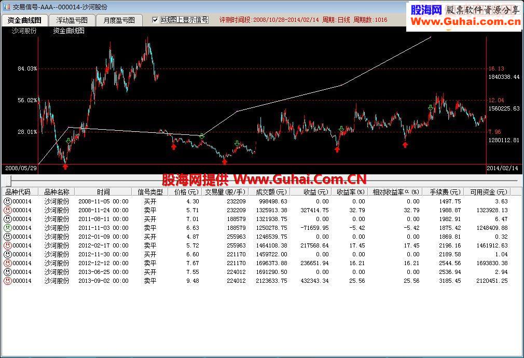This screenshot has height=358, width=524.
Task: Click the 品种名称 column header
Action: point(57,192)
